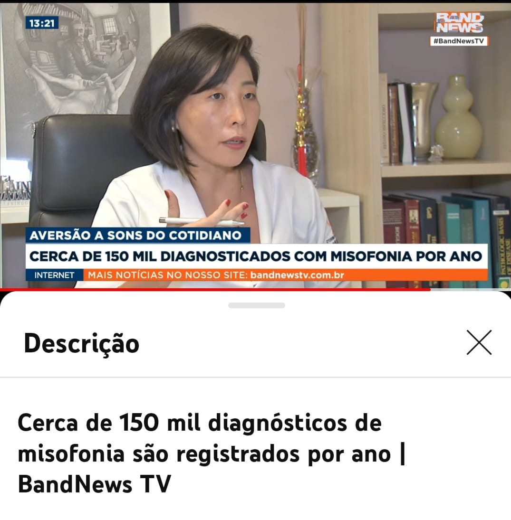Tap the 'BandNews TV' text in the title
Image resolution: width=511 pixels, height=520 pixels.
(x=95, y=484)
